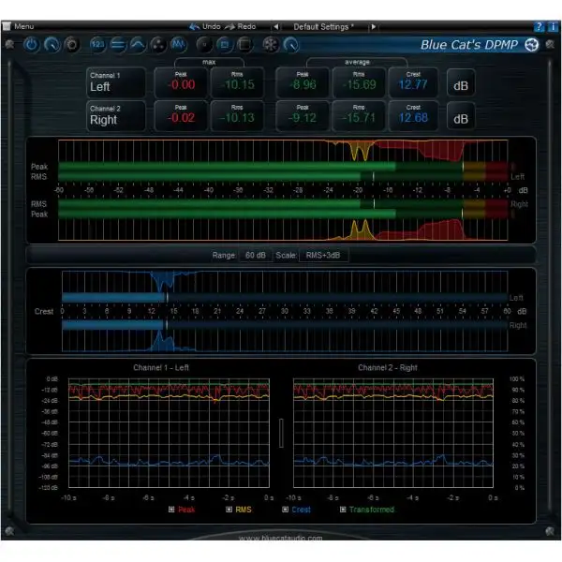Click the info icon at top right
This screenshot has width=562, height=562.
[x=552, y=26]
